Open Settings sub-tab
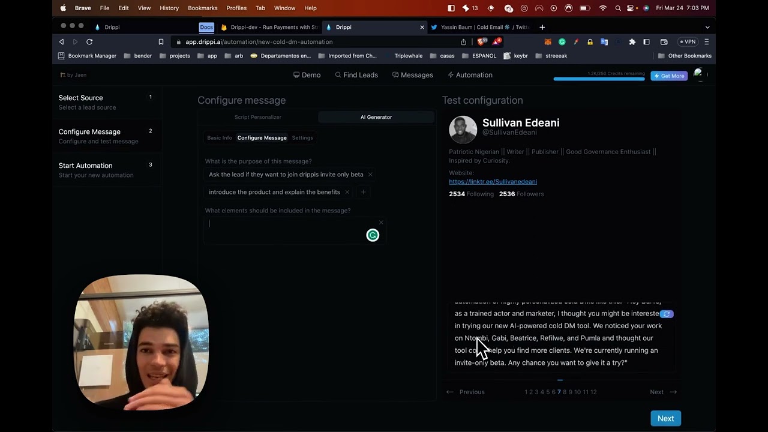 302,138
